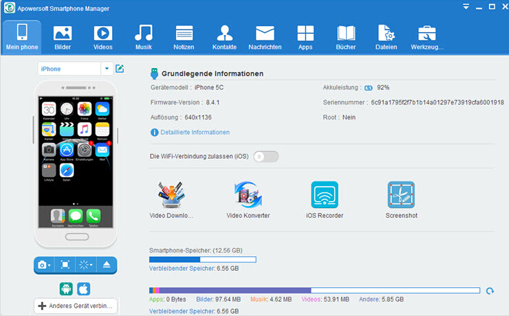The image size is (509, 316).
Task: Toggle the WiFi-Verbindung zulassen switch
Action: [266, 157]
